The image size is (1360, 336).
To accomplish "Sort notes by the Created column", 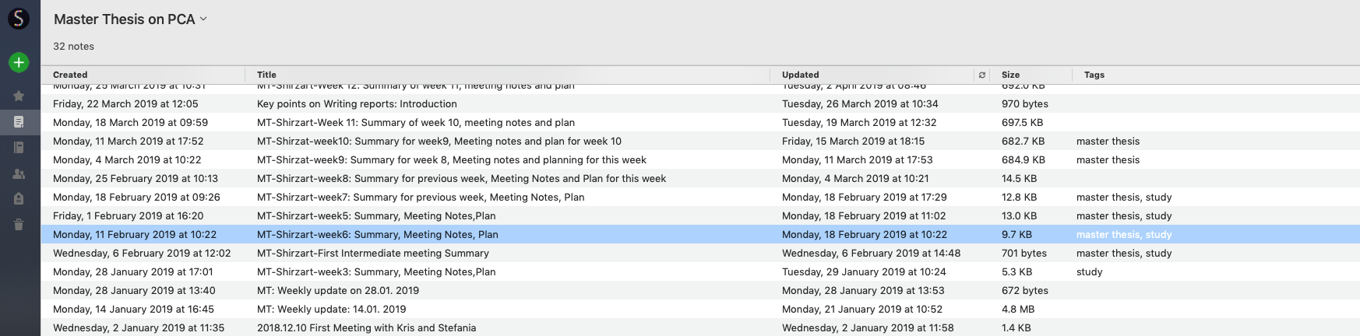I will tap(70, 75).
